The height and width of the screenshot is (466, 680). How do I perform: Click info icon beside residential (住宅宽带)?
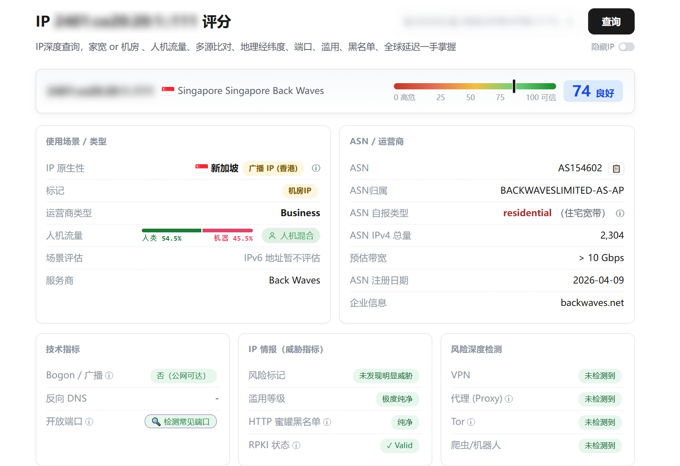620,213
